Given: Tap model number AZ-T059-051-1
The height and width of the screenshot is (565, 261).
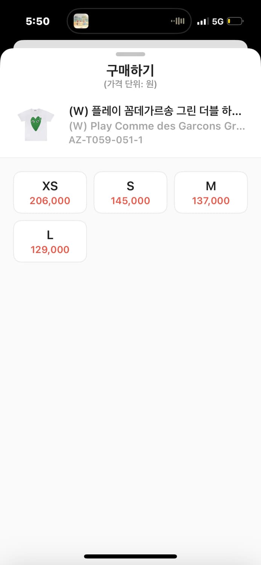Looking at the screenshot, I should point(106,140).
